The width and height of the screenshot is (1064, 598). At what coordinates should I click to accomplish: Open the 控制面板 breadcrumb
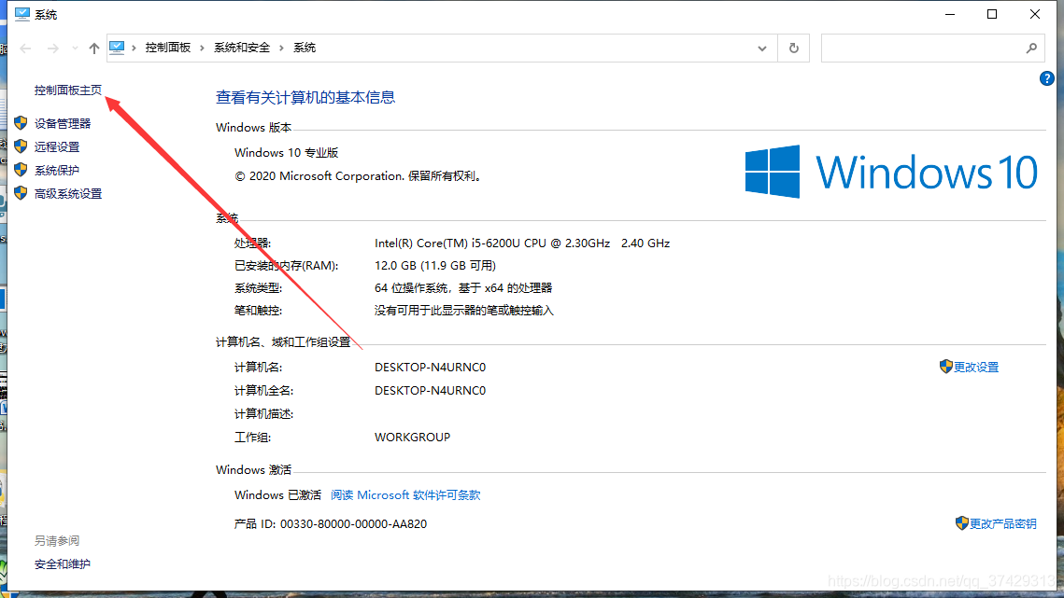tap(167, 48)
